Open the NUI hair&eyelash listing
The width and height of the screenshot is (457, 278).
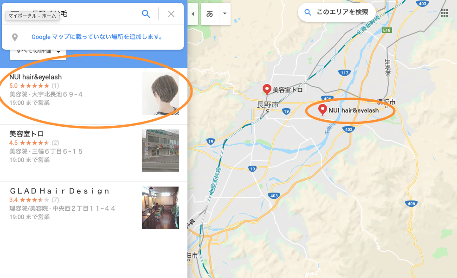pos(94,95)
